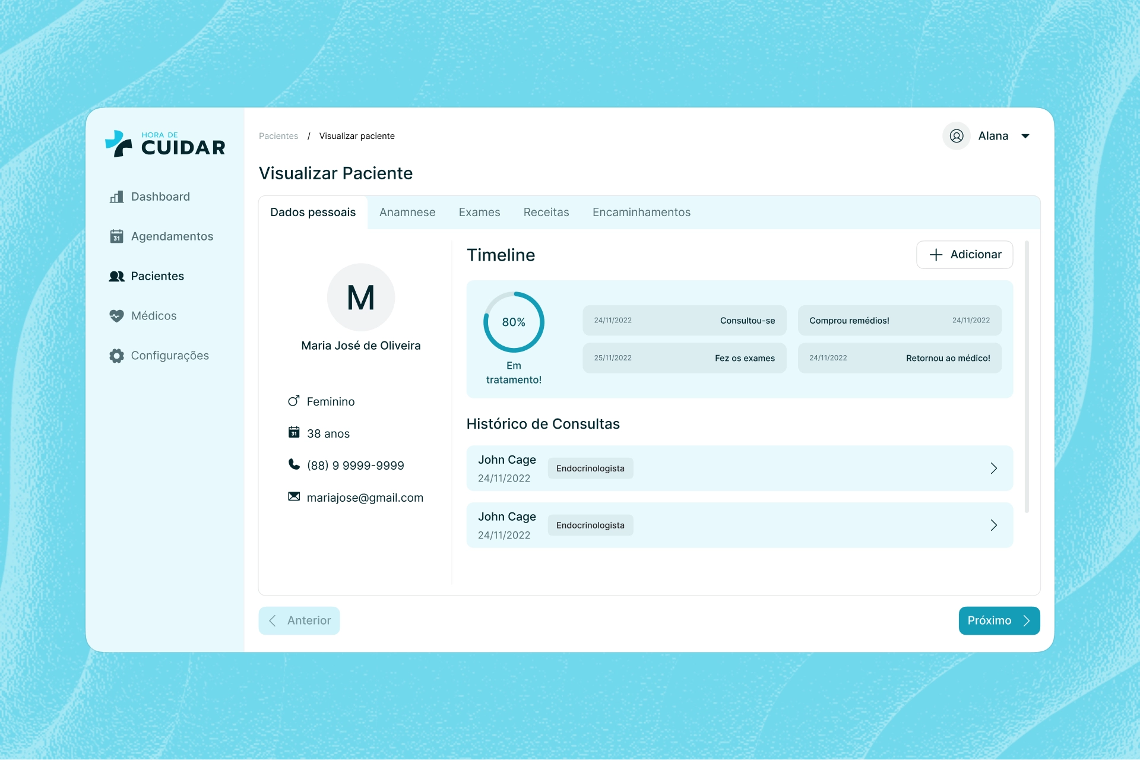Click the Anterior button

click(299, 620)
